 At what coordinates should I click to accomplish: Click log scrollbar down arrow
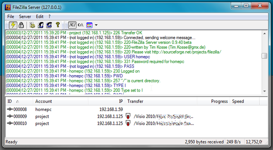(264, 91)
